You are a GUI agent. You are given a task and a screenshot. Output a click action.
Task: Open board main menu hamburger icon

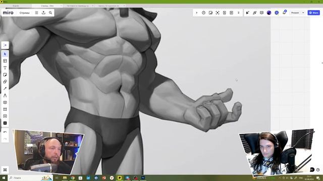click(x=36, y=13)
